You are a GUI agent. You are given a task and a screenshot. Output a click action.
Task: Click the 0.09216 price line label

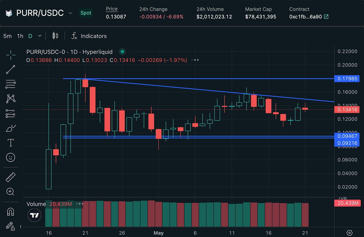(347, 143)
